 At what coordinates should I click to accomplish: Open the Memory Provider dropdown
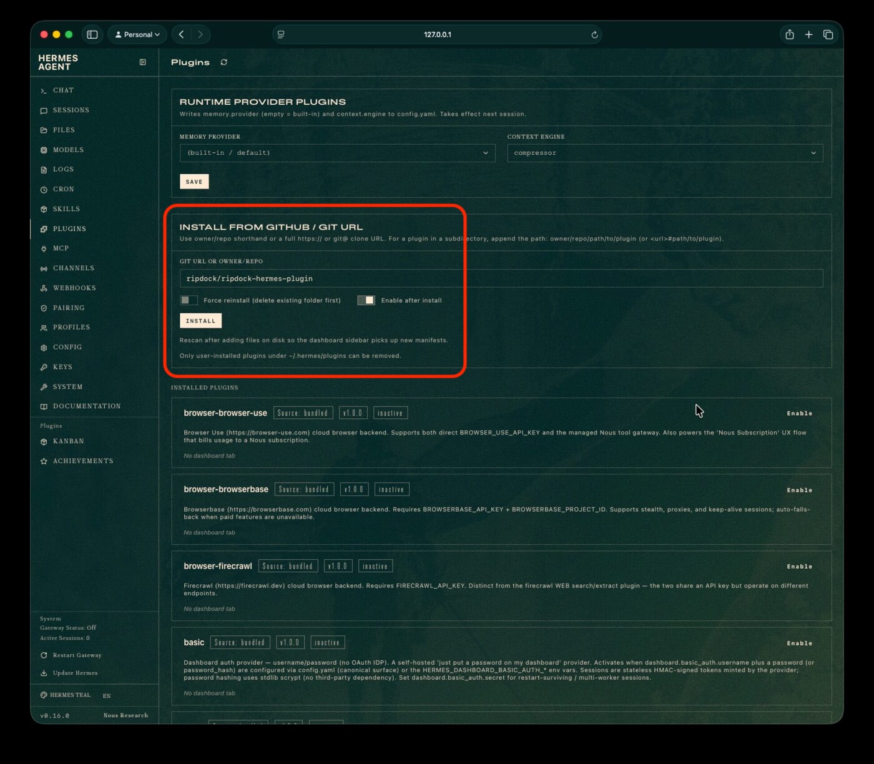tap(337, 153)
